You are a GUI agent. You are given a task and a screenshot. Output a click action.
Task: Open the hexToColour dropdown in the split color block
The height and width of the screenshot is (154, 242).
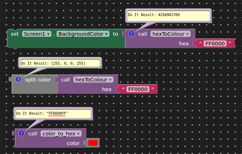pyautogui.click(x=93, y=80)
